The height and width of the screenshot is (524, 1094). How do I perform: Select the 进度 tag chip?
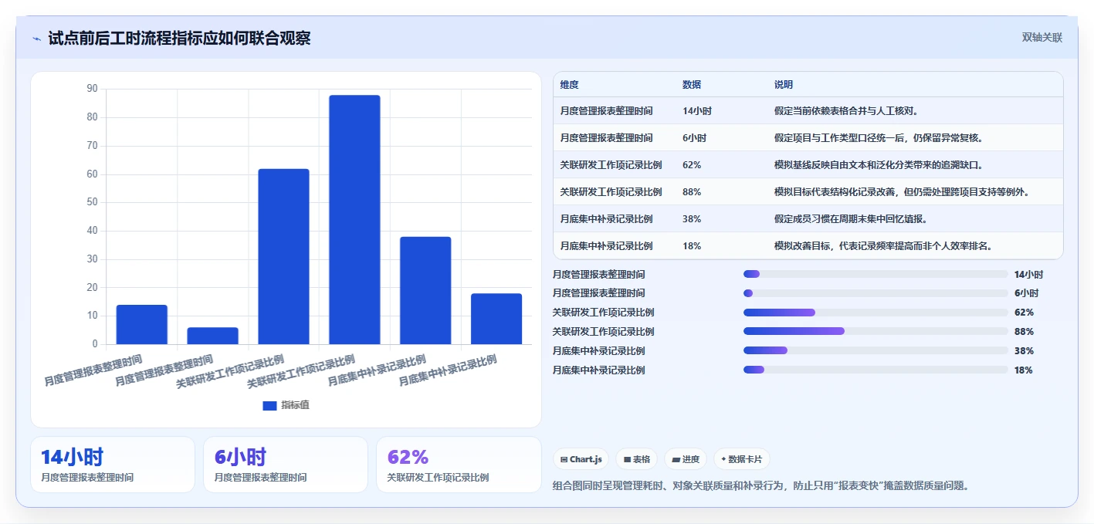(x=686, y=459)
